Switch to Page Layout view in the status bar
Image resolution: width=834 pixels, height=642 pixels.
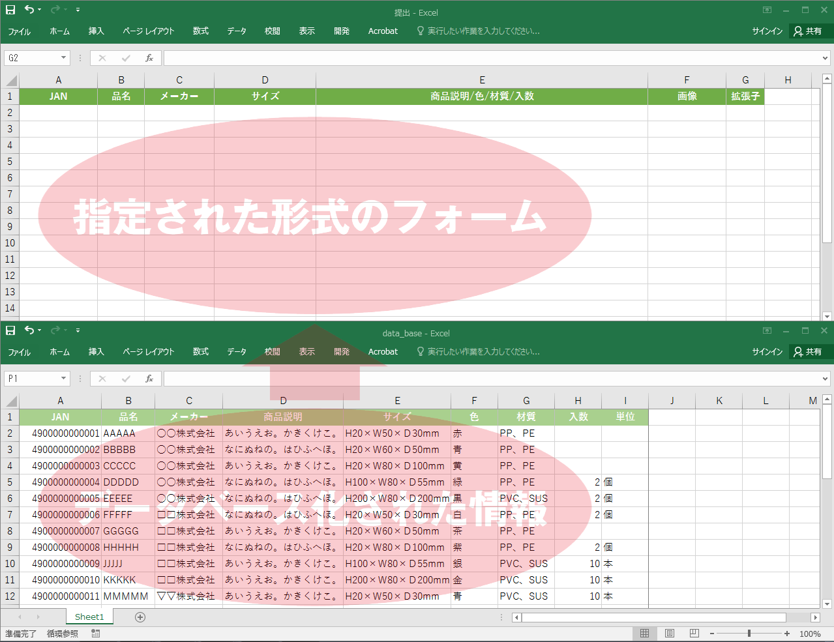click(x=669, y=634)
